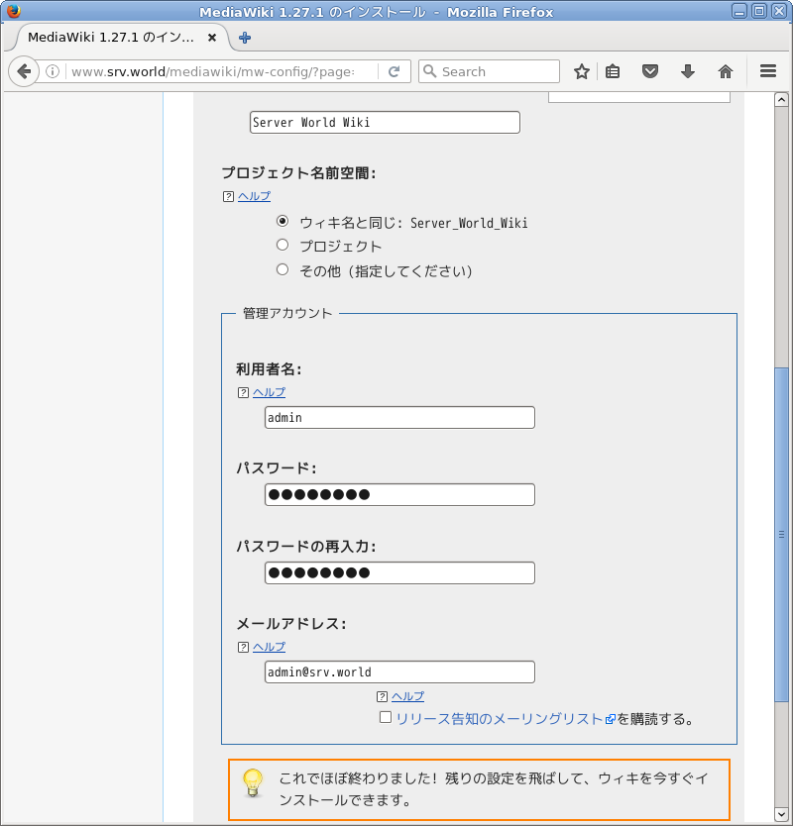Viewport: 793px width, 826px height.
Task: Show site information via the info icon
Action: pos(53,71)
